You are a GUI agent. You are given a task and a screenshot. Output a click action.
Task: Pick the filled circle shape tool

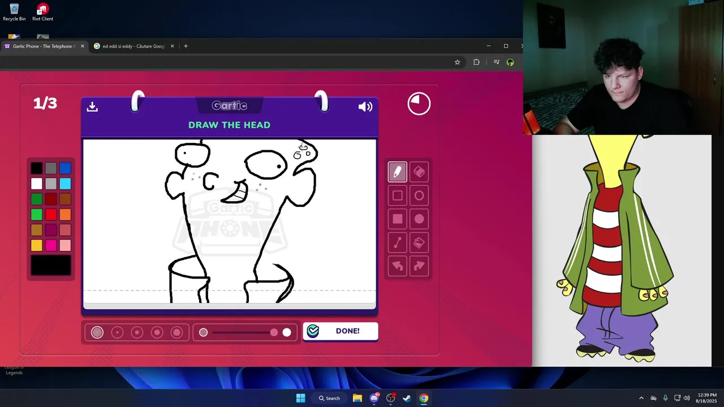pos(419,219)
